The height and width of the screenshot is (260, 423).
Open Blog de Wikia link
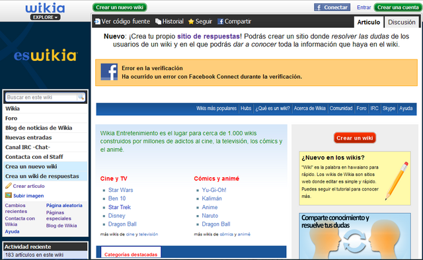coord(61,226)
